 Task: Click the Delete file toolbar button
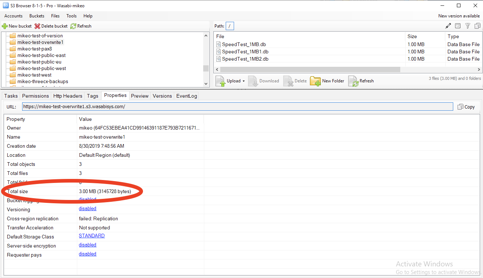[295, 81]
